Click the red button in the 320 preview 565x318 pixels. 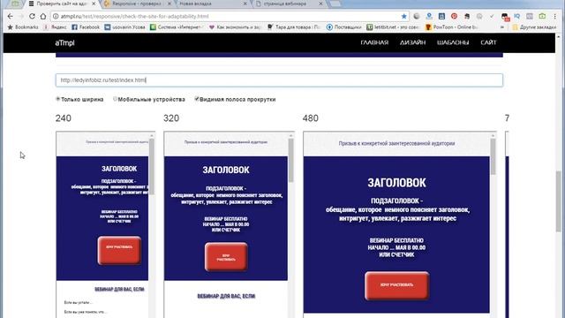tap(226, 257)
